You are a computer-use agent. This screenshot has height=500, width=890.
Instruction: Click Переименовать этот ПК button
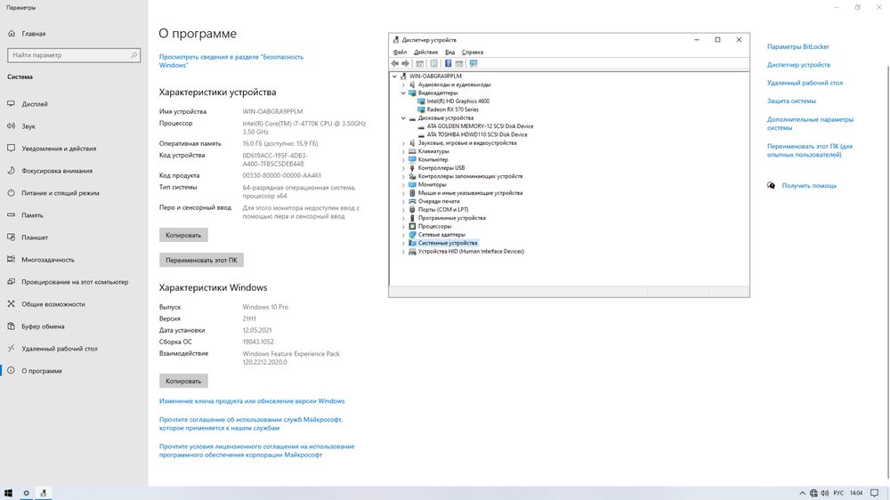(x=201, y=260)
